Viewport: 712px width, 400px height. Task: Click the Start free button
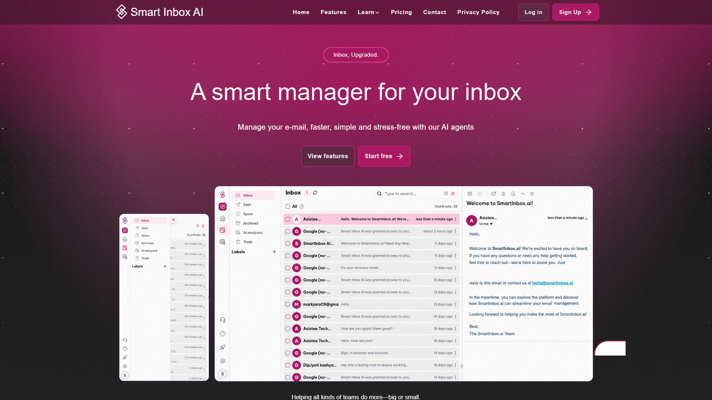pos(384,156)
